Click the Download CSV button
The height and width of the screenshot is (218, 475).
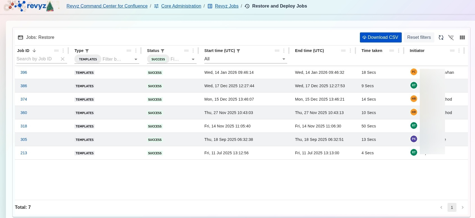point(380,37)
